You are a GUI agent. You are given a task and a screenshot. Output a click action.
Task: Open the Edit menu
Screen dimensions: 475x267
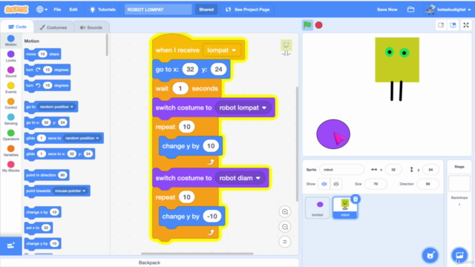point(73,10)
